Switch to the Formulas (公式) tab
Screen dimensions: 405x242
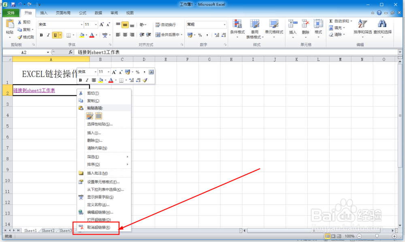click(x=83, y=13)
